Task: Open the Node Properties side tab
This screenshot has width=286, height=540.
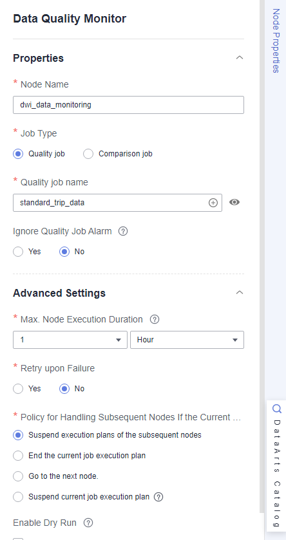Action: click(x=276, y=41)
